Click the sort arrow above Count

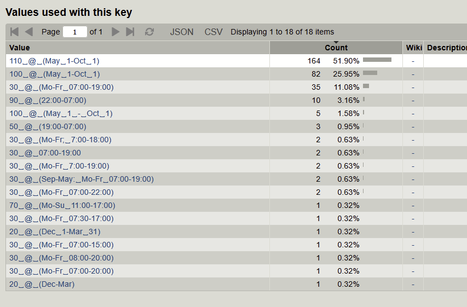click(x=336, y=42)
